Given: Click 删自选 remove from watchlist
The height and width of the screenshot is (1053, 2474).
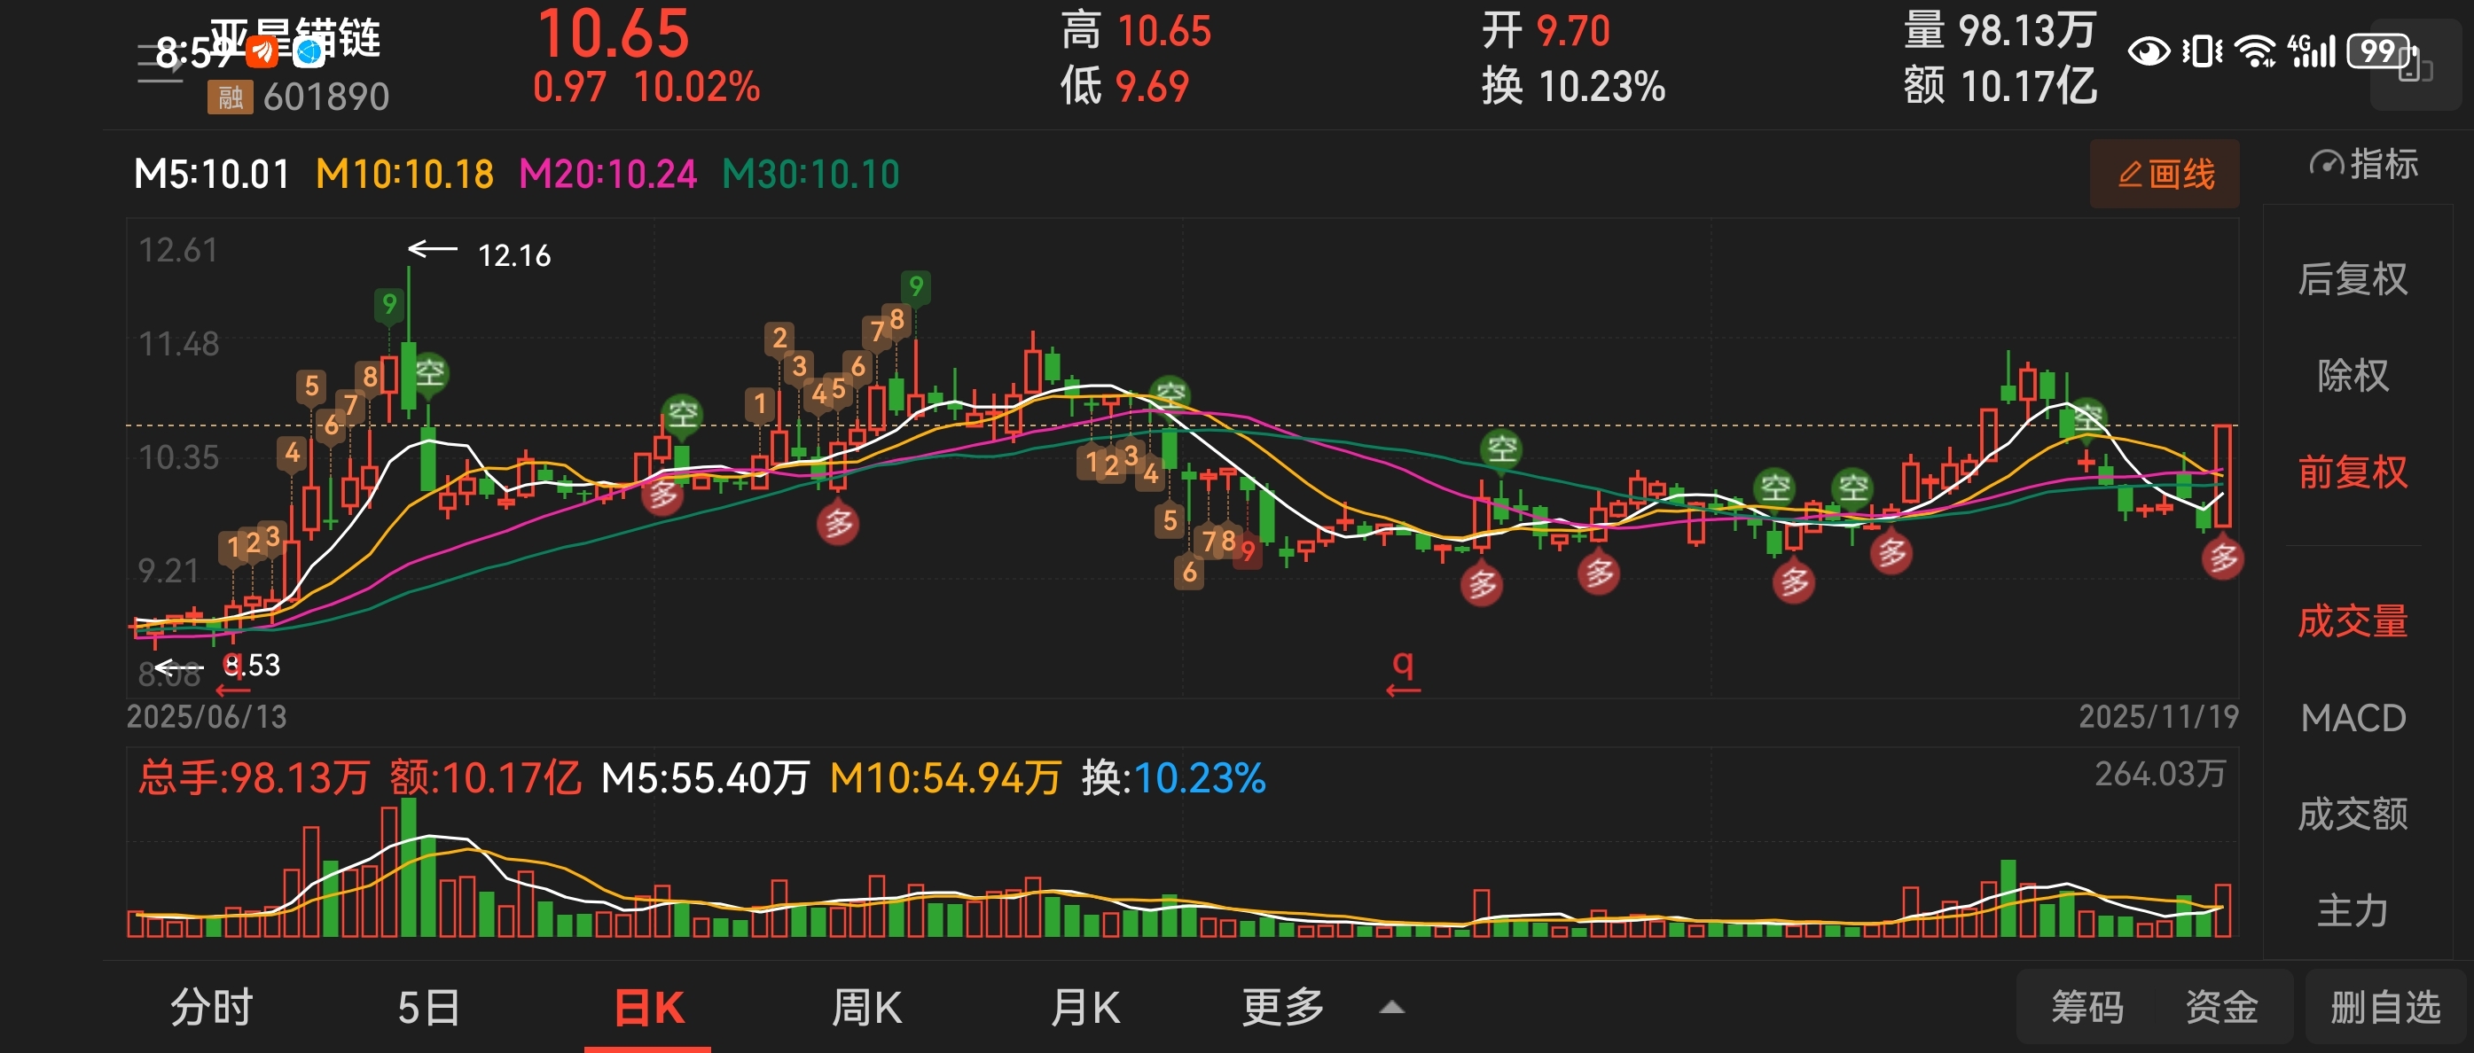Looking at the screenshot, I should coord(2385,1008).
